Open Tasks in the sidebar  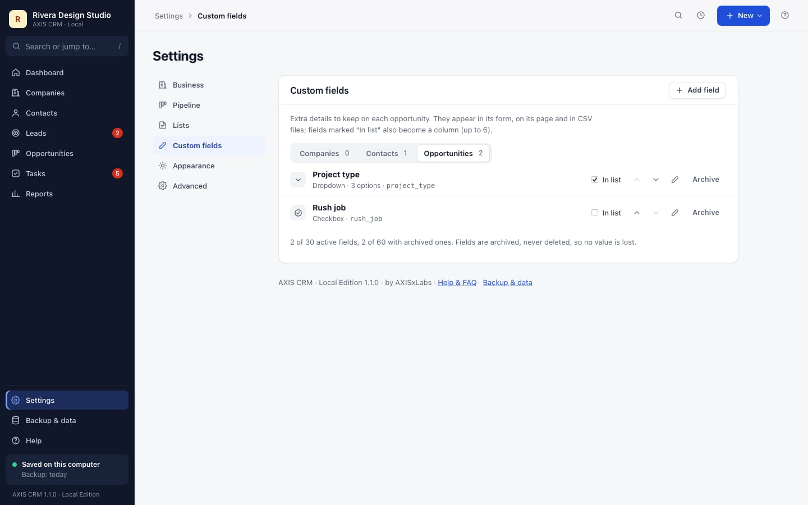click(67, 173)
